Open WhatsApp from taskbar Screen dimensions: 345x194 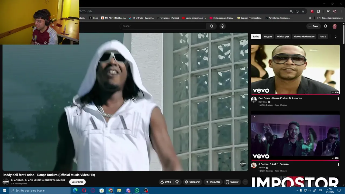coord(137,190)
